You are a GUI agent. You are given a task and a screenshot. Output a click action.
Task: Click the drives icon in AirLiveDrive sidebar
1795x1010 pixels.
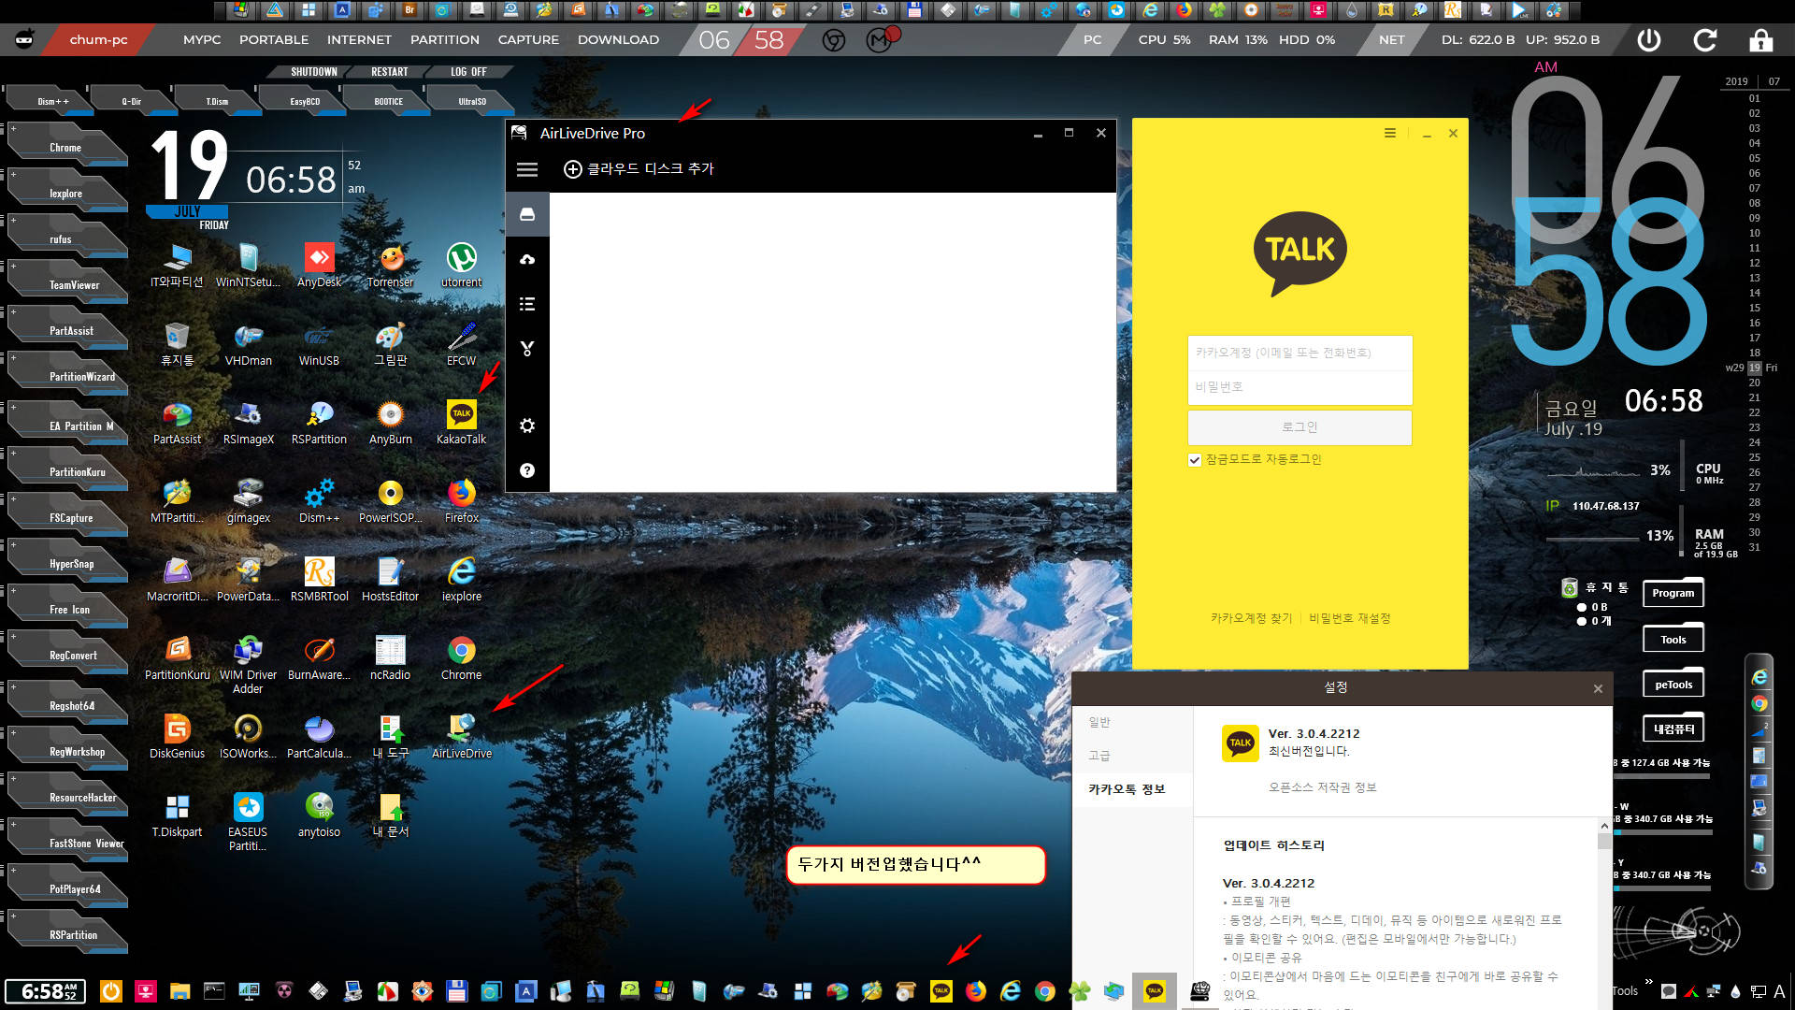pos(527,214)
